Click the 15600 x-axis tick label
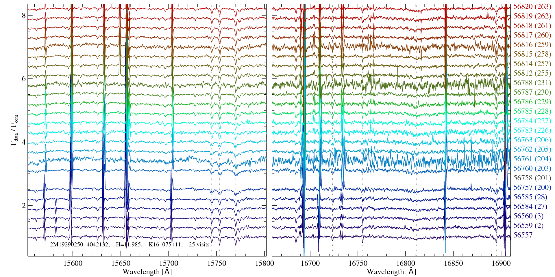This screenshot has width=555, height=277. (x=73, y=263)
